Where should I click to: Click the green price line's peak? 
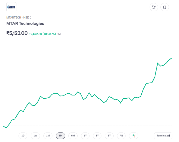172,58
